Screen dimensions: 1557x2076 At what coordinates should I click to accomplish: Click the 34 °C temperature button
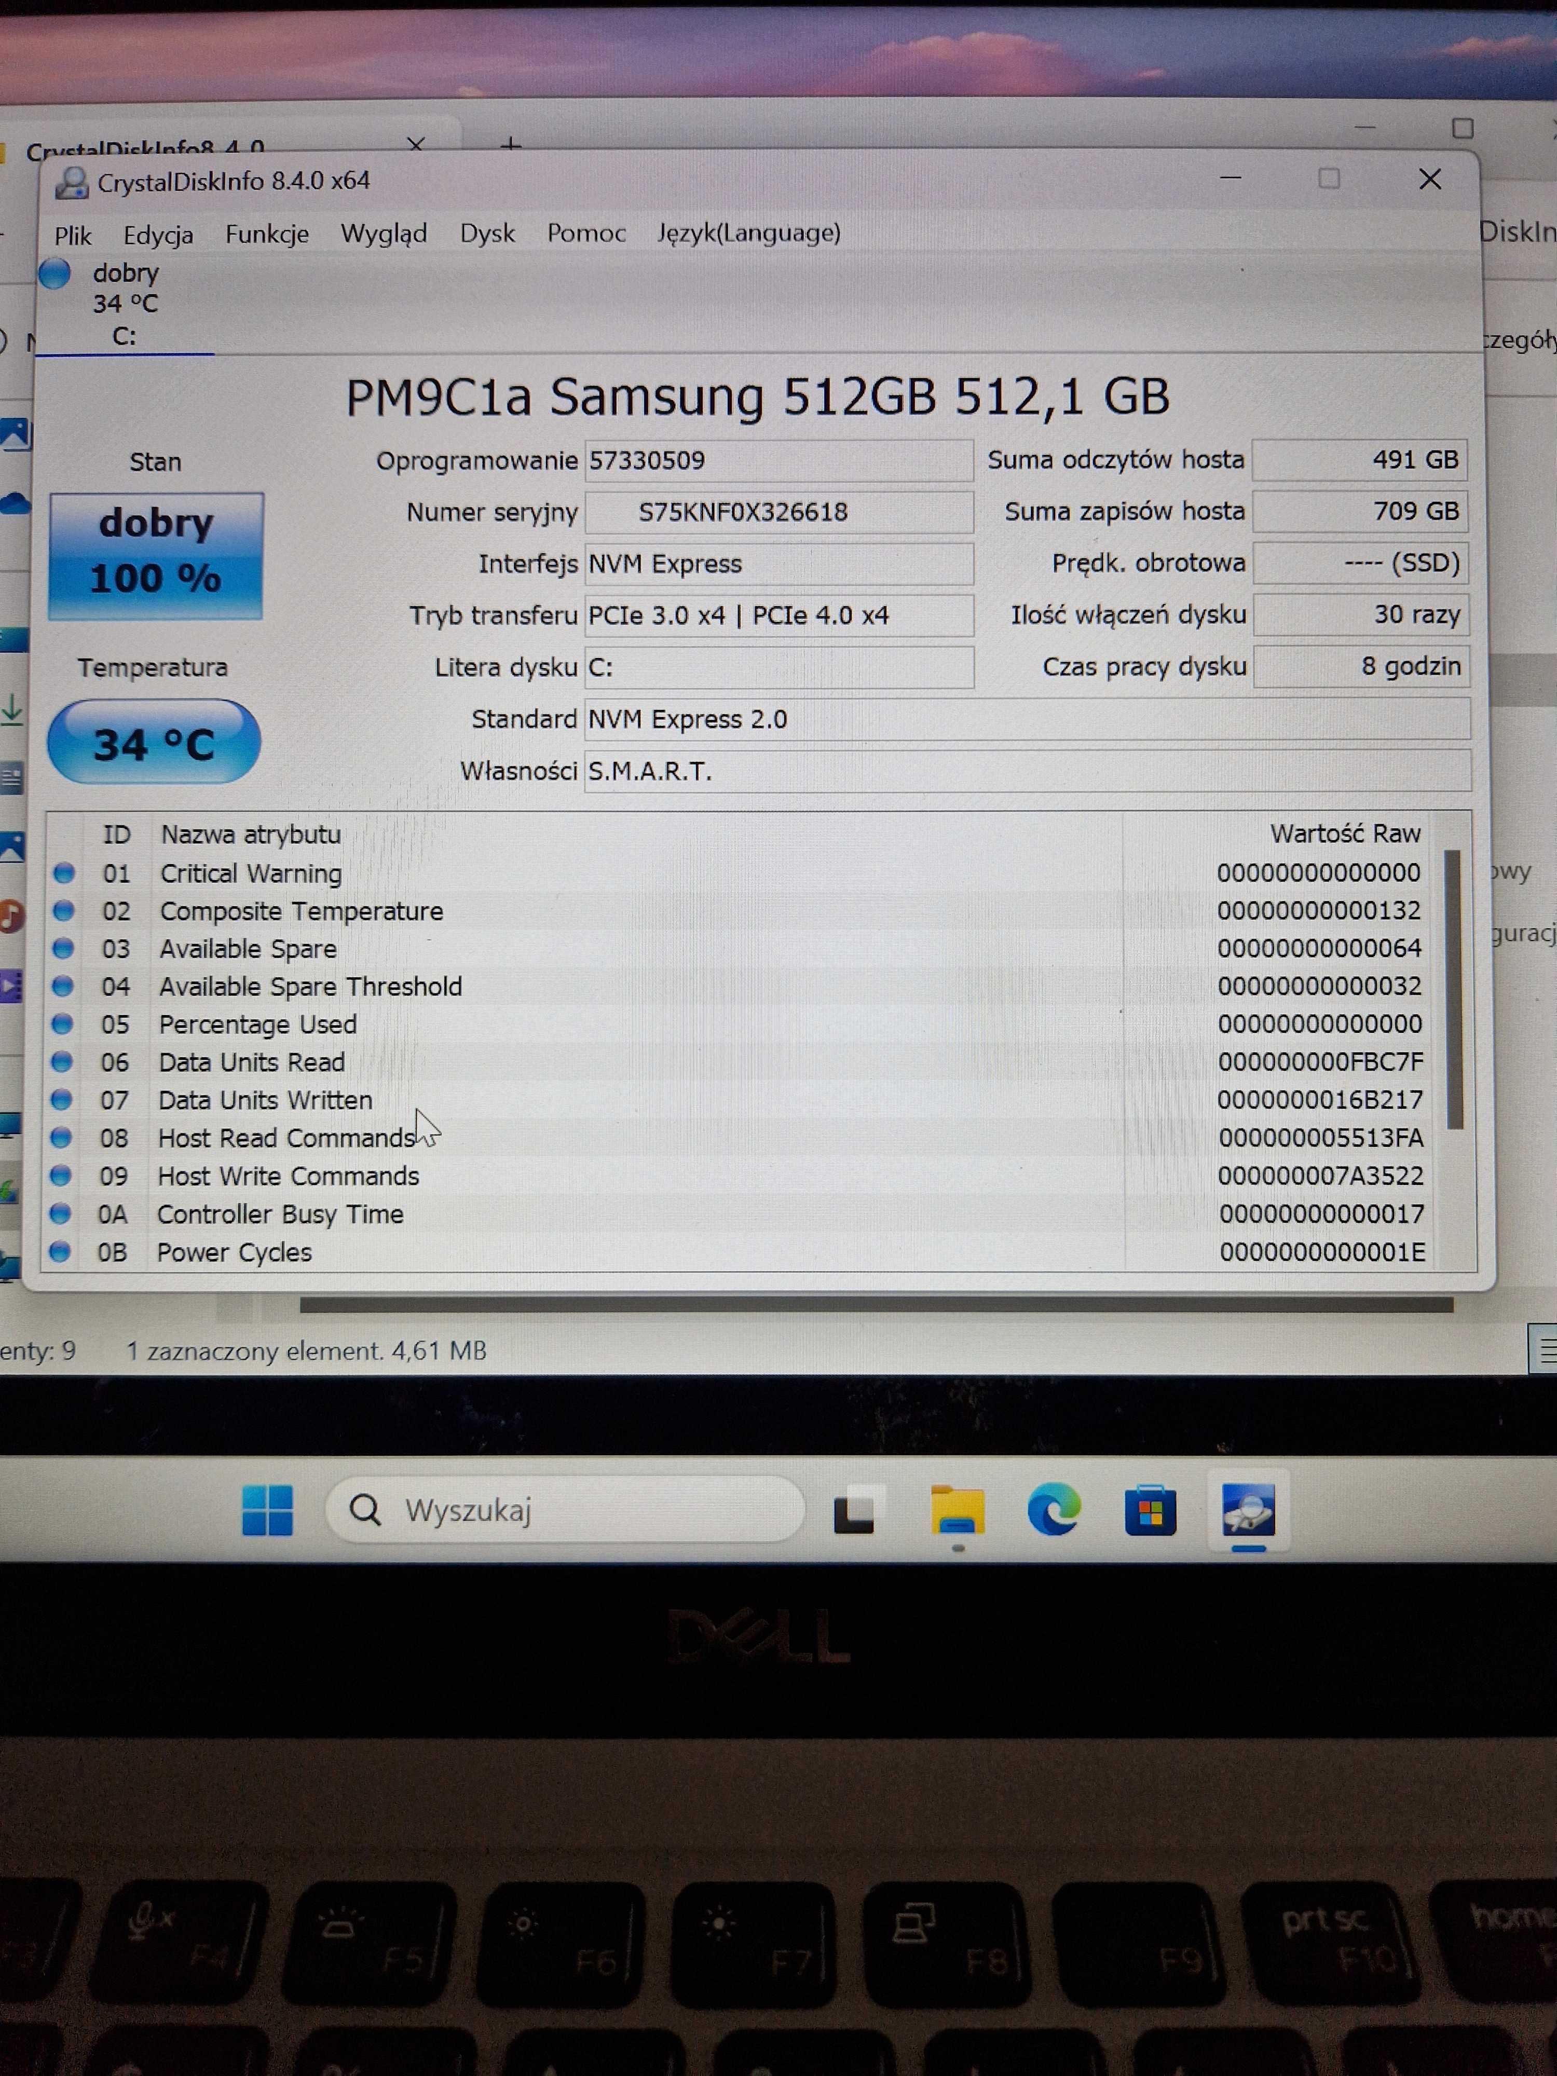pos(154,742)
